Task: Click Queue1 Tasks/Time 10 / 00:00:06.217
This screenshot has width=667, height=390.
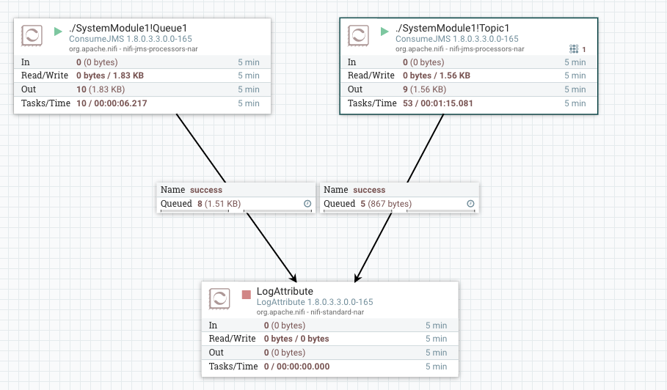Action: [x=112, y=103]
